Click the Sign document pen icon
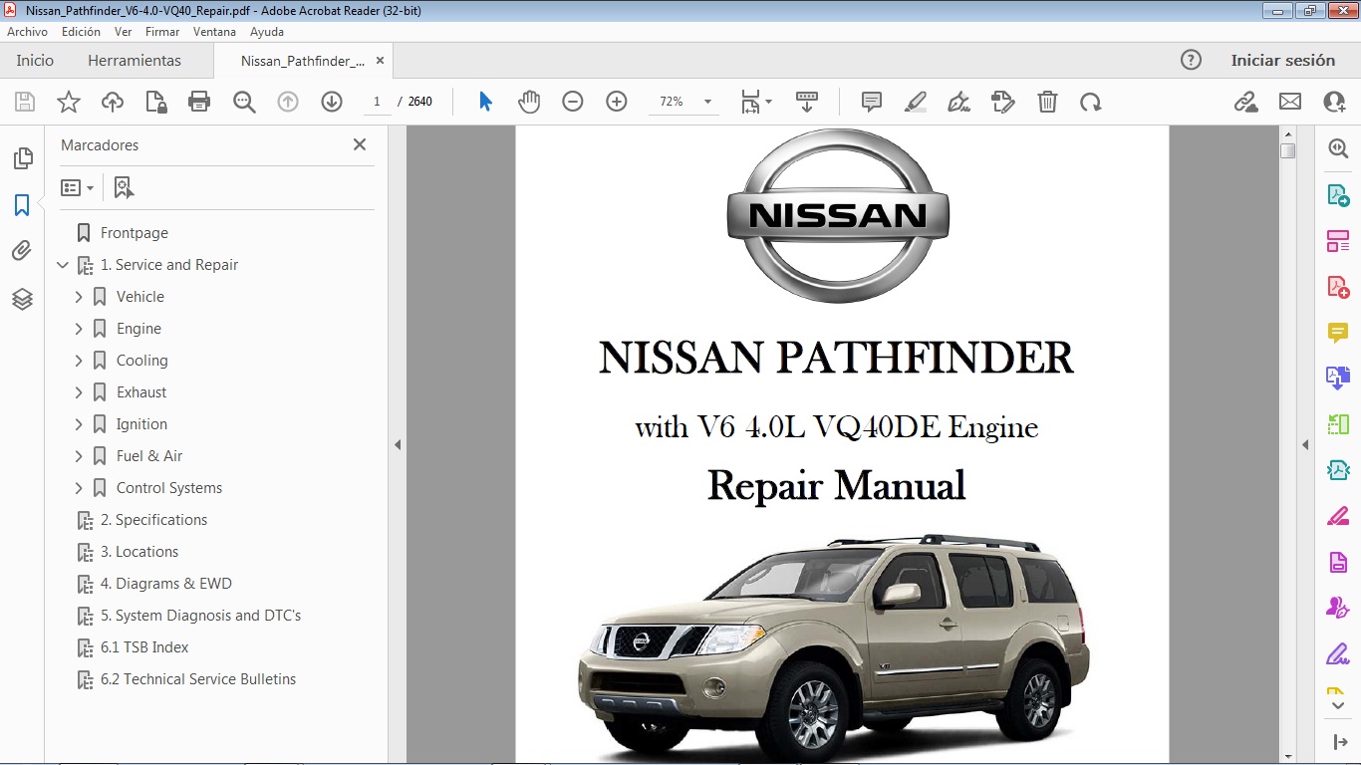This screenshot has width=1361, height=765. (959, 102)
